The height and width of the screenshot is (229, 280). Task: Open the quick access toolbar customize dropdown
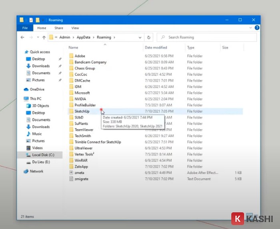click(x=43, y=20)
